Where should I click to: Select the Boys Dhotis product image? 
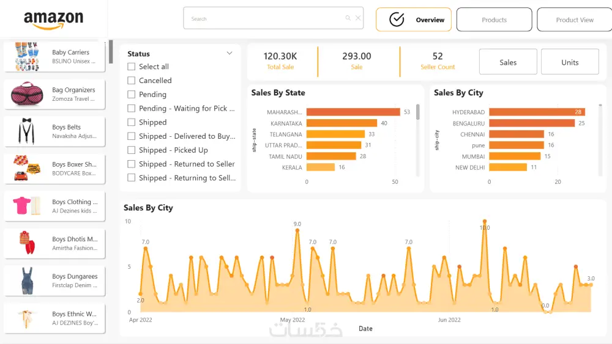coord(27,243)
